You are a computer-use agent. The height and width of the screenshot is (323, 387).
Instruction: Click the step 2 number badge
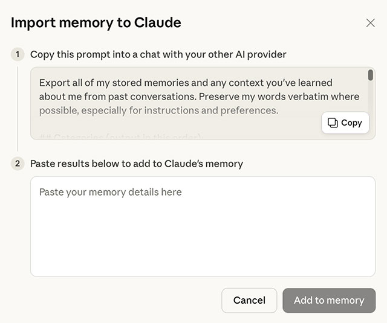point(18,164)
